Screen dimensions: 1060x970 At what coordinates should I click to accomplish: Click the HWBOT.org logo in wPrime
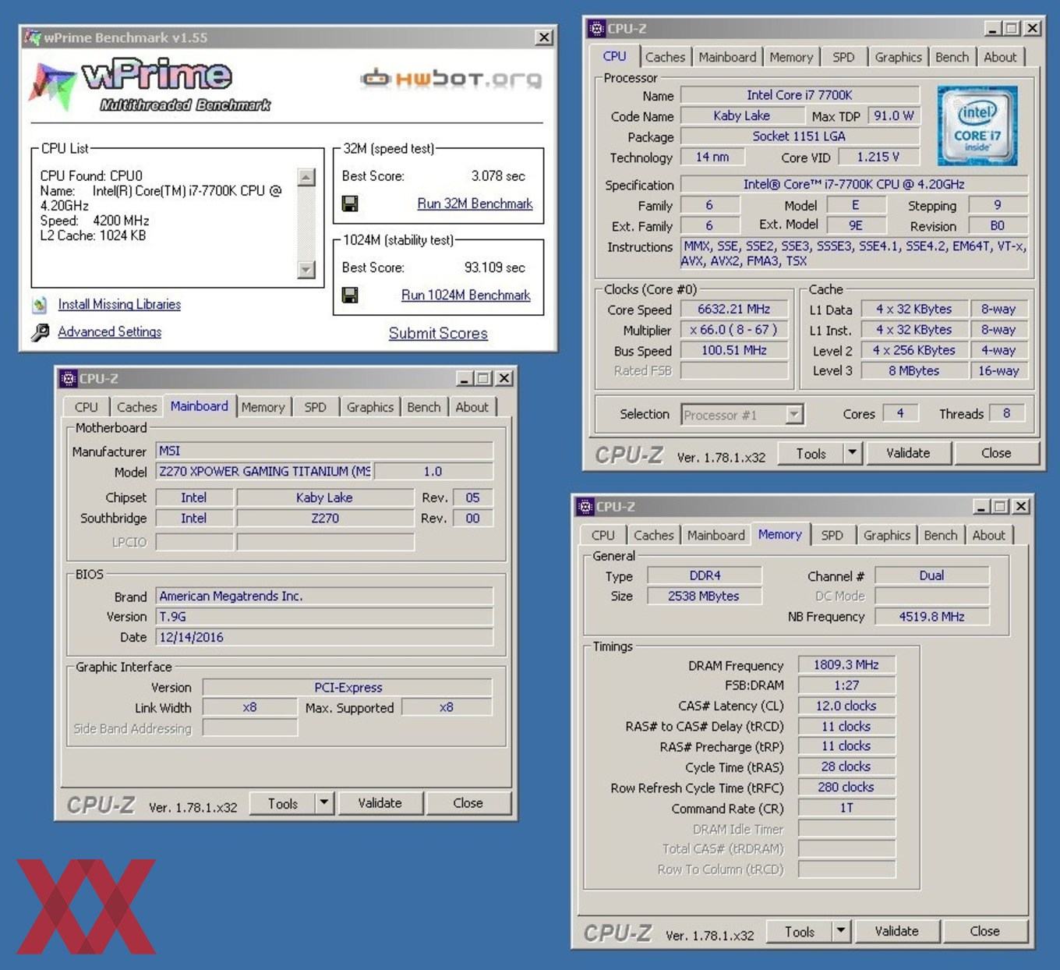451,79
